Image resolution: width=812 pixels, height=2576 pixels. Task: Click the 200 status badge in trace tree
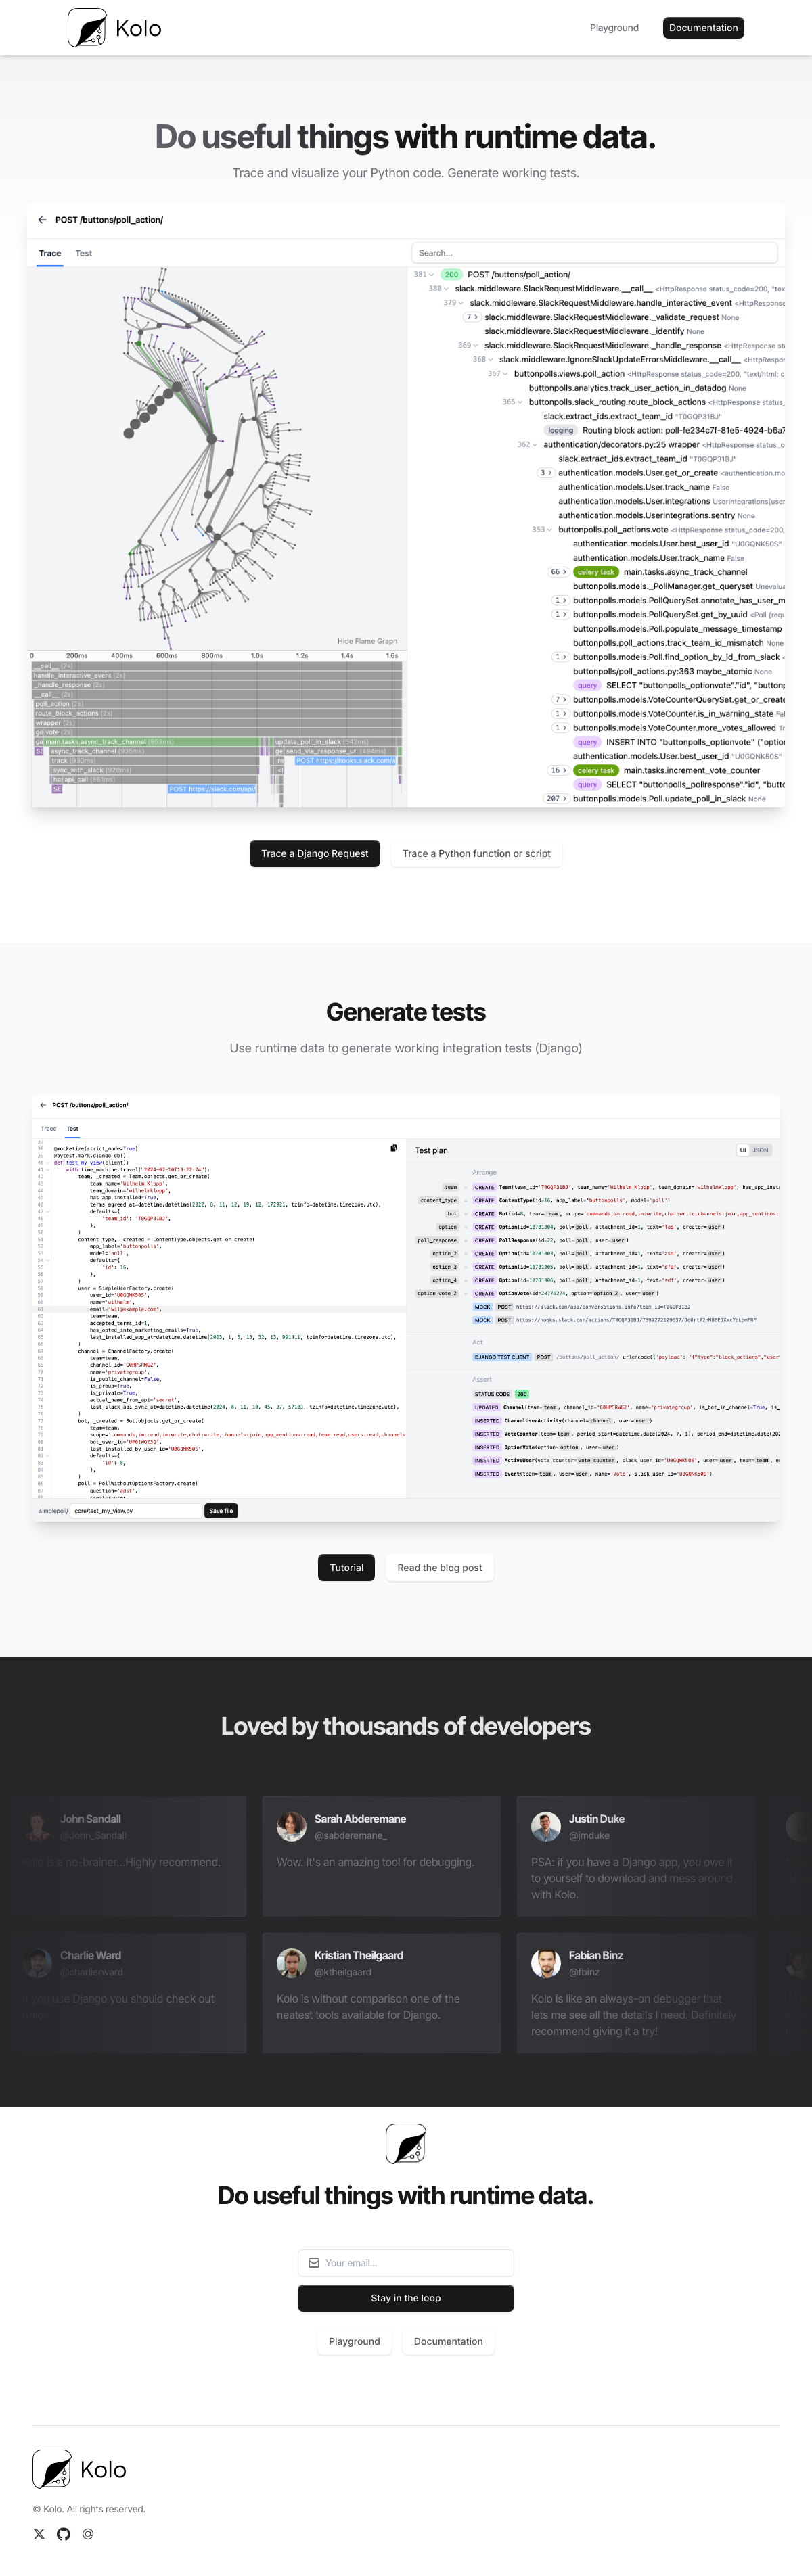[451, 274]
